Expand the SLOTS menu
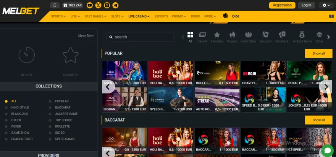 118,16
